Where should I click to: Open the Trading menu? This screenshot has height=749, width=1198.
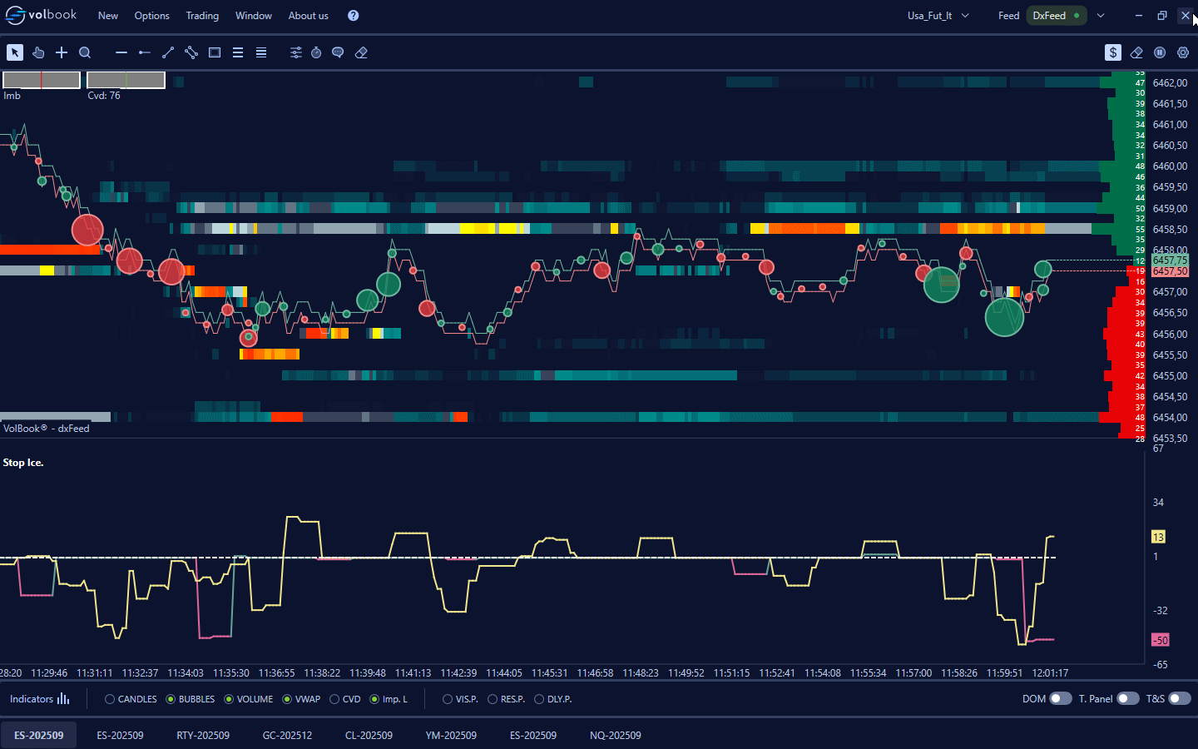pos(202,16)
